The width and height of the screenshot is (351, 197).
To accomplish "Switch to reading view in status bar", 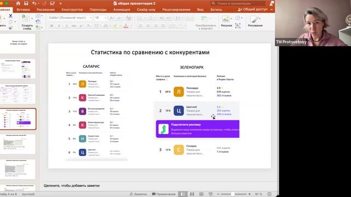I will pyautogui.click(x=201, y=194).
